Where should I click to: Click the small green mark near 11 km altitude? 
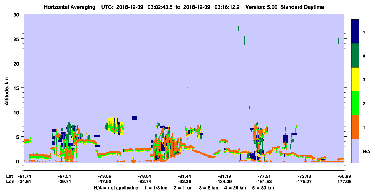pos(249,108)
